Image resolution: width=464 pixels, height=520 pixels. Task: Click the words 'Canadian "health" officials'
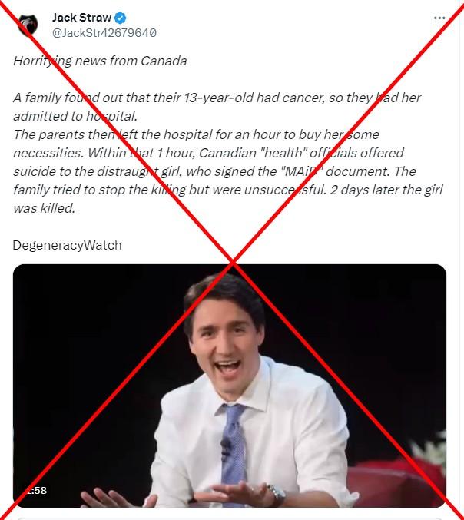point(301,153)
